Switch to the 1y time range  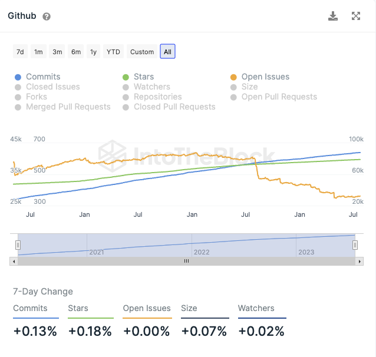[x=94, y=52]
